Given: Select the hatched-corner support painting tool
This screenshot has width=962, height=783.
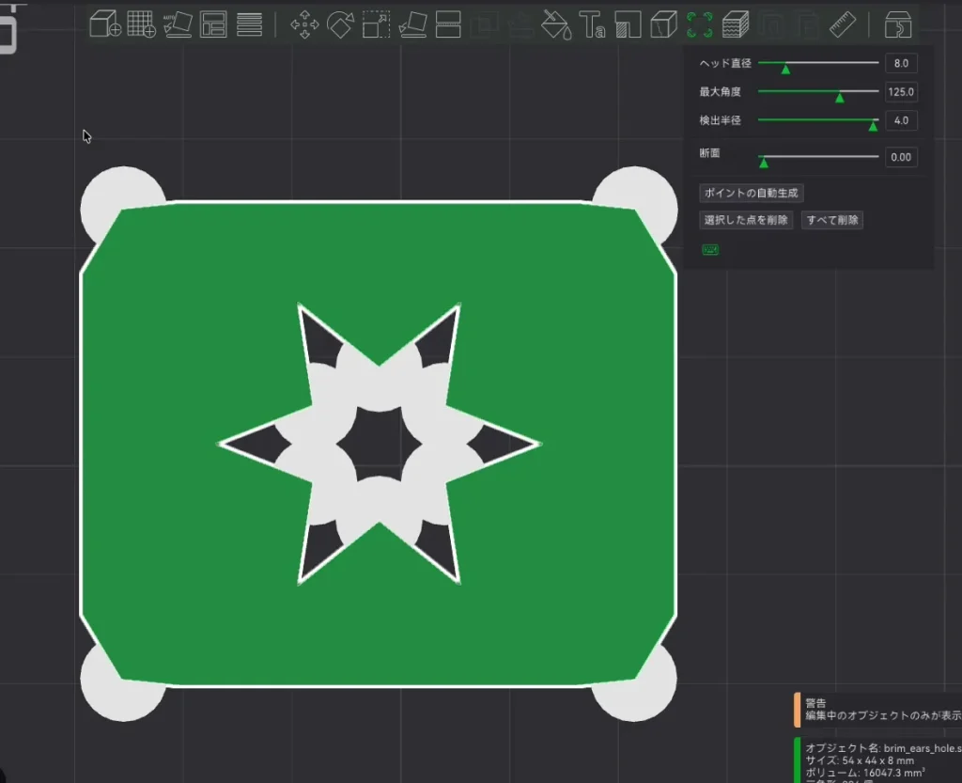Looking at the screenshot, I should pos(628,24).
